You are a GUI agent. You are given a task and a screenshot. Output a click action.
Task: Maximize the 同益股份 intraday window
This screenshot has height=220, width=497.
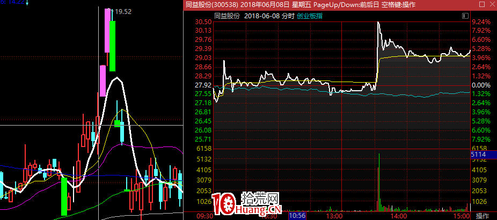(482, 4)
